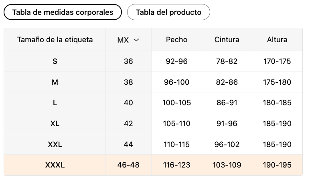Viewport: 312px width, 188px height.
Task: Click the 116-123 chest measurement cell
Action: point(176,165)
